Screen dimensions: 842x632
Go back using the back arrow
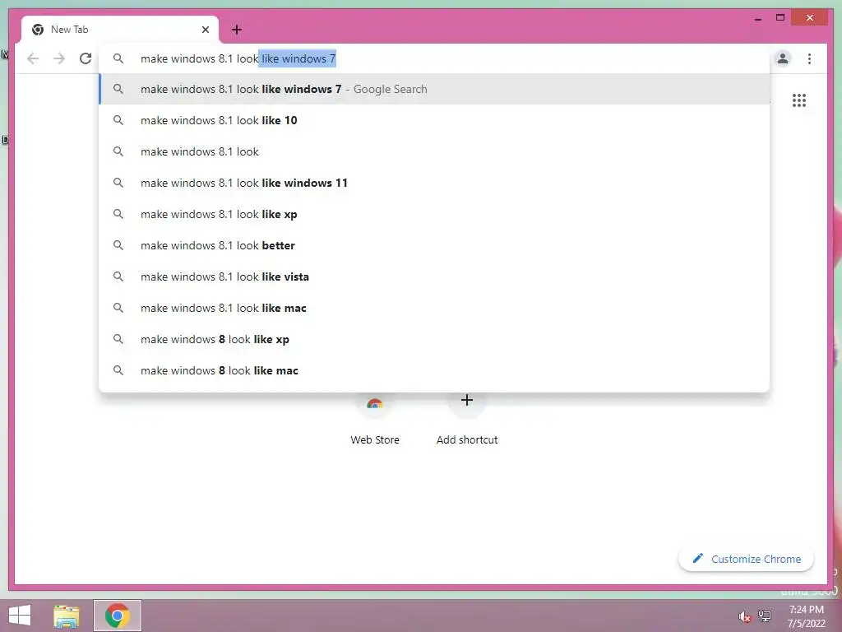click(x=33, y=58)
